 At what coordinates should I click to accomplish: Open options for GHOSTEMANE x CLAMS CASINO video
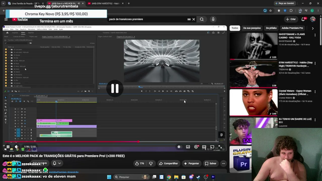point(315,35)
